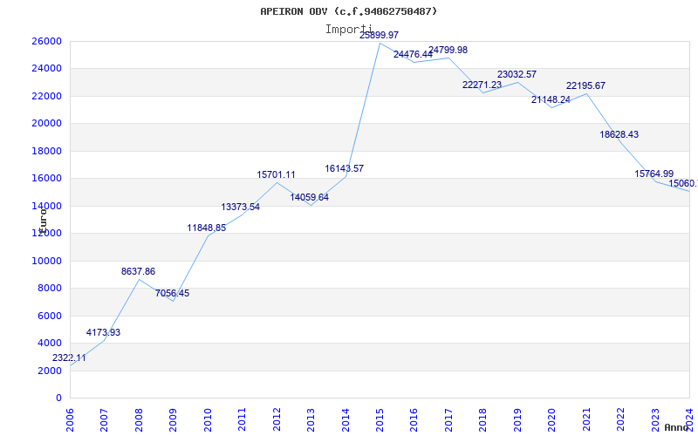This screenshot has width=698, height=436.
Task: Click the x-axis year 2013
Action: pos(311,419)
